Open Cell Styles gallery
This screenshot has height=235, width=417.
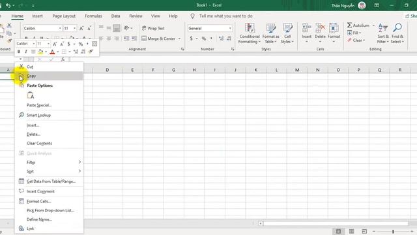coord(287,33)
